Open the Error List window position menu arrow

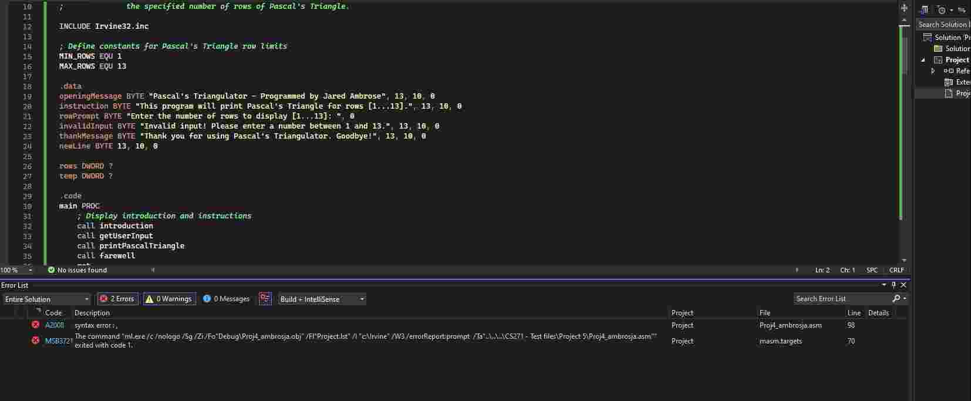884,285
